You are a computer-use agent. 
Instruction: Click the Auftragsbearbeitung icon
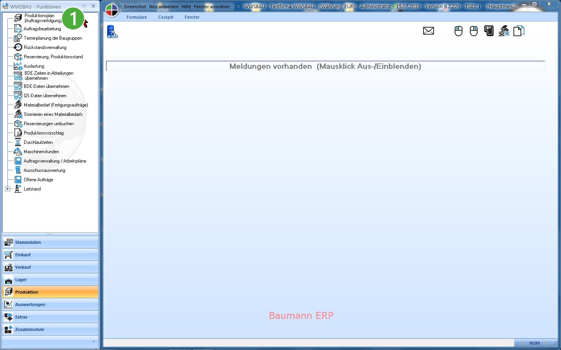pos(18,28)
